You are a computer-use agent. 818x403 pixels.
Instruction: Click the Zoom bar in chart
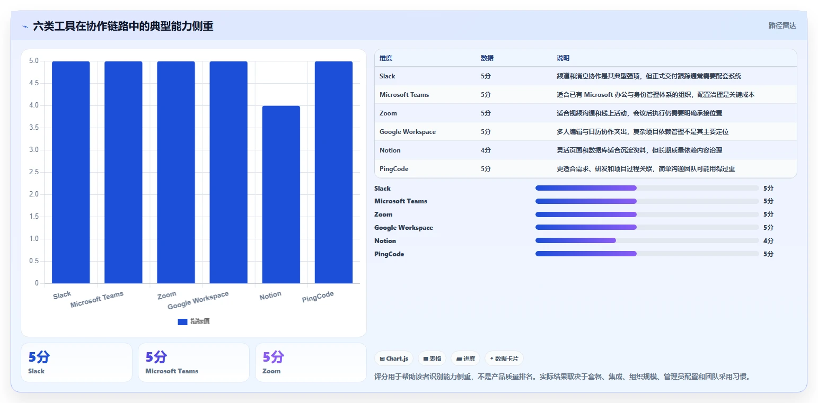[176, 172]
